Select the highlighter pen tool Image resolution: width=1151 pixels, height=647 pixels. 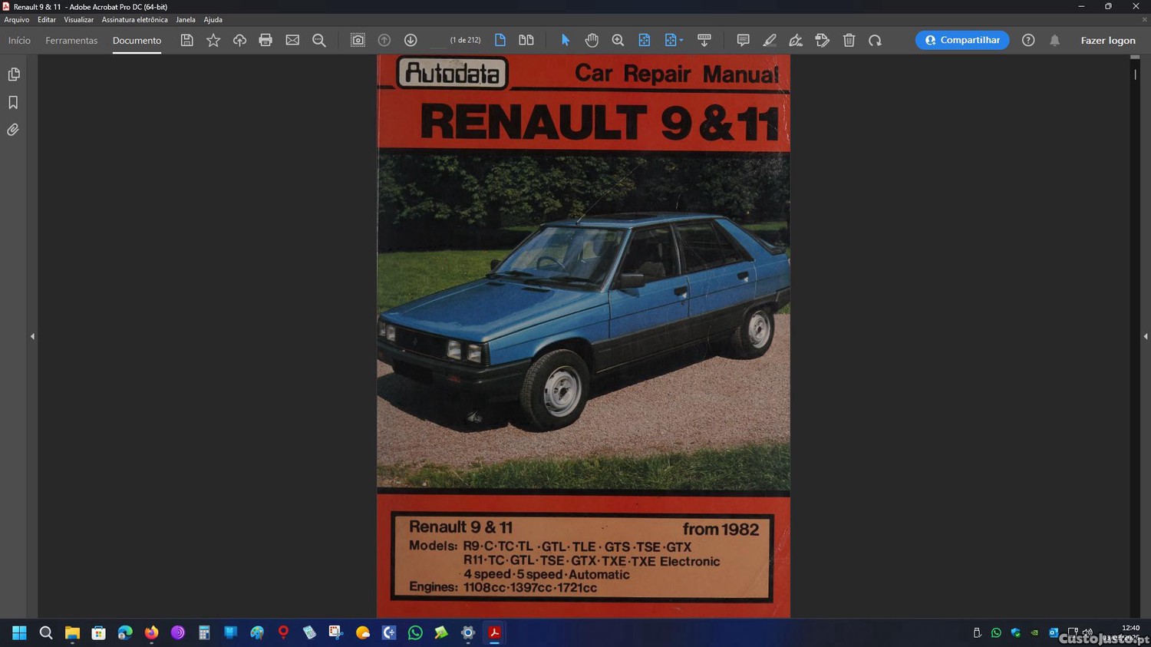coord(770,41)
